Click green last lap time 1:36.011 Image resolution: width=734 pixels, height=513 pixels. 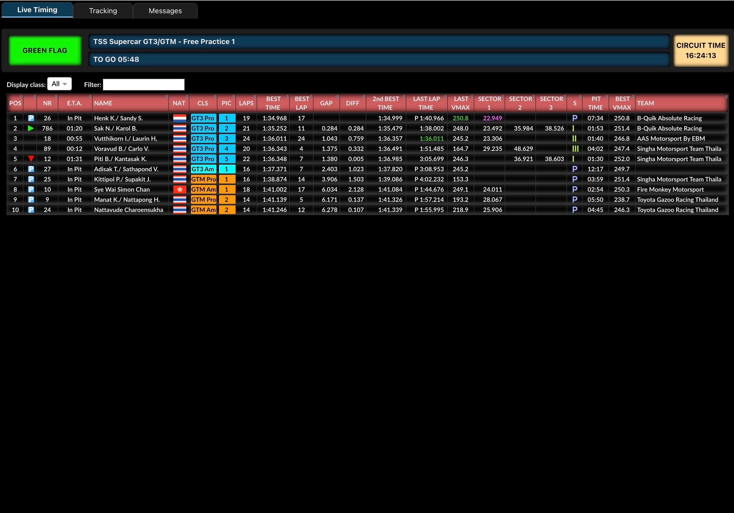pyautogui.click(x=431, y=138)
